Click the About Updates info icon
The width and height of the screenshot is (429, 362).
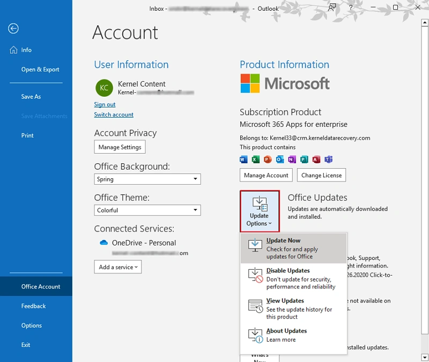[x=256, y=335]
